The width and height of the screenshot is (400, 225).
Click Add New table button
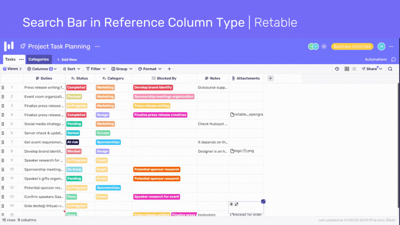click(67, 59)
